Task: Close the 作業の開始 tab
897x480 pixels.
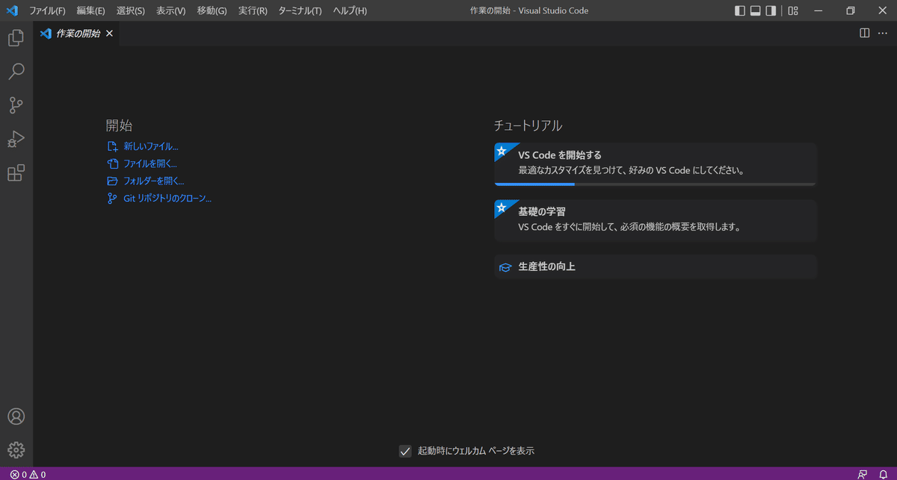Action: click(110, 34)
